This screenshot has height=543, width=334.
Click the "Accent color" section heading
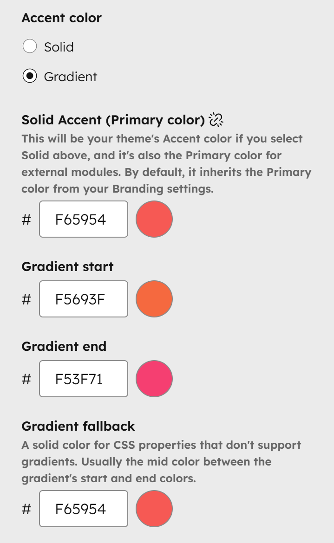(x=61, y=18)
